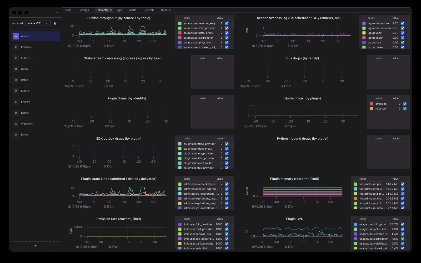Open the Account number dropdown

[x=38, y=23]
